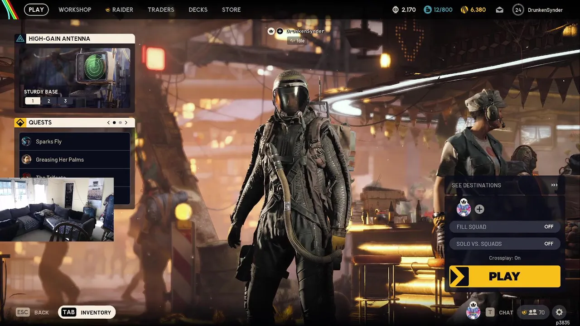Click the webcam overlay feed
Viewport: 580px width, 326px height.
(x=57, y=209)
